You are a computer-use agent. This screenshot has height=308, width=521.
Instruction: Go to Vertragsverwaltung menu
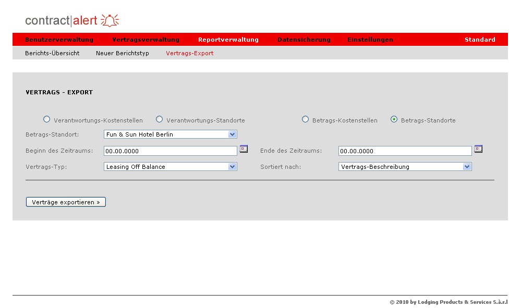click(146, 40)
